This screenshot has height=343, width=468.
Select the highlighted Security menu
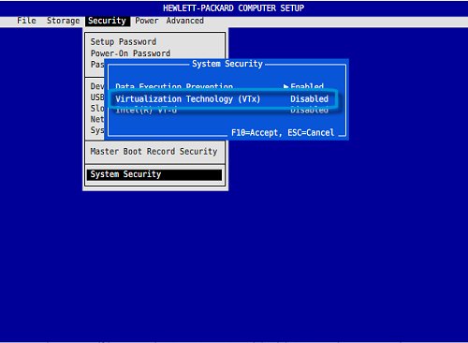point(107,21)
